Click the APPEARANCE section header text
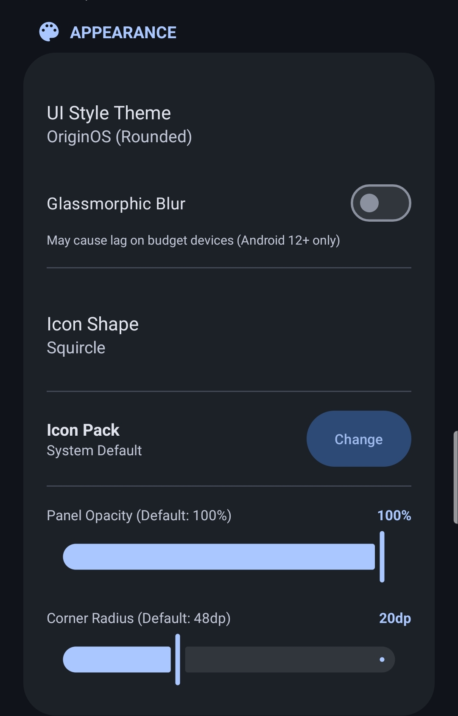The image size is (458, 716). tap(123, 33)
